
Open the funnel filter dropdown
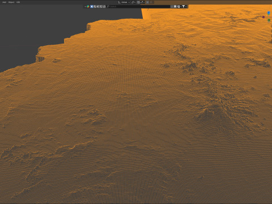click(x=184, y=7)
